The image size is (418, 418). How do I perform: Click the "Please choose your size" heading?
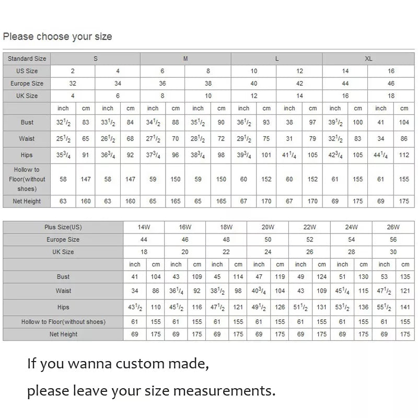(x=57, y=37)
